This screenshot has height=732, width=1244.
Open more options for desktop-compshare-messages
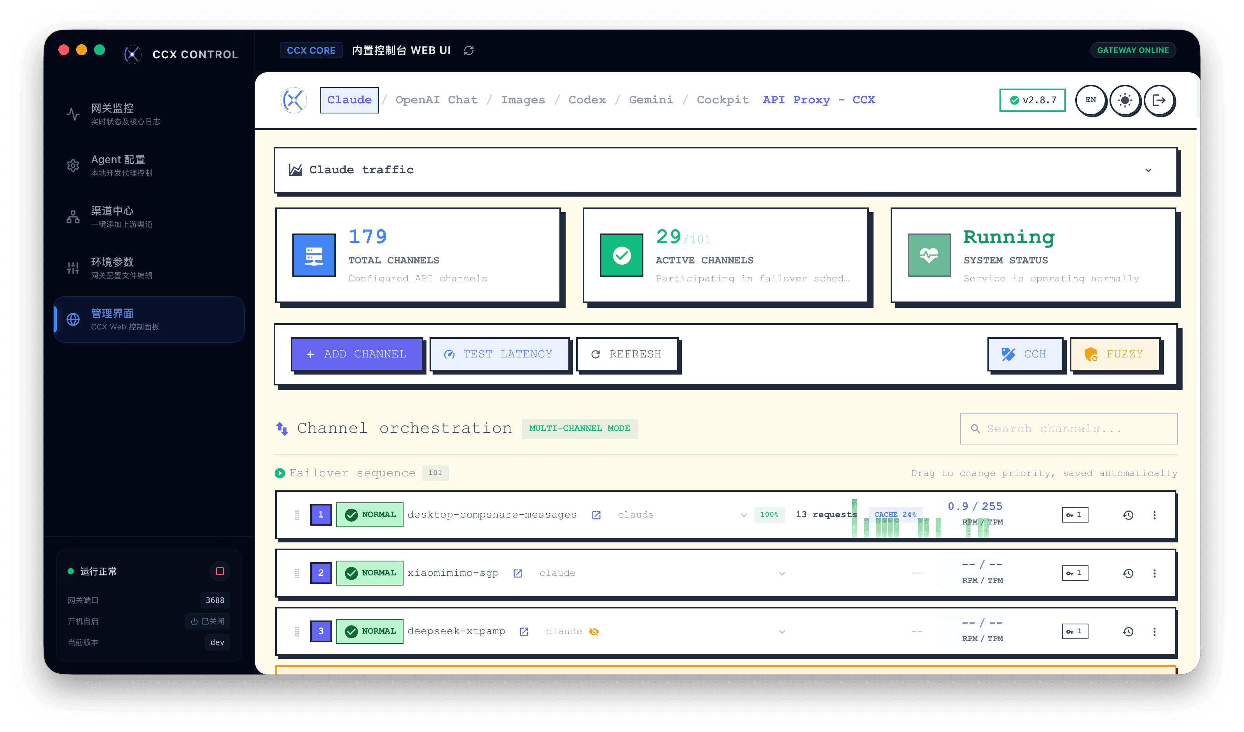1154,515
